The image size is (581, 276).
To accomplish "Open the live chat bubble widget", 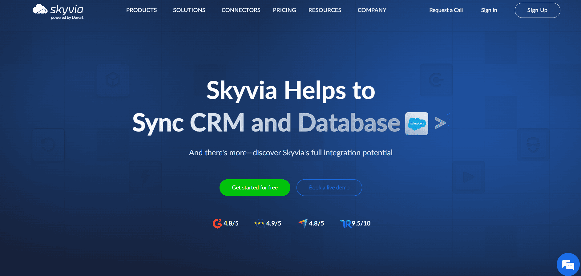I will pos(568,265).
